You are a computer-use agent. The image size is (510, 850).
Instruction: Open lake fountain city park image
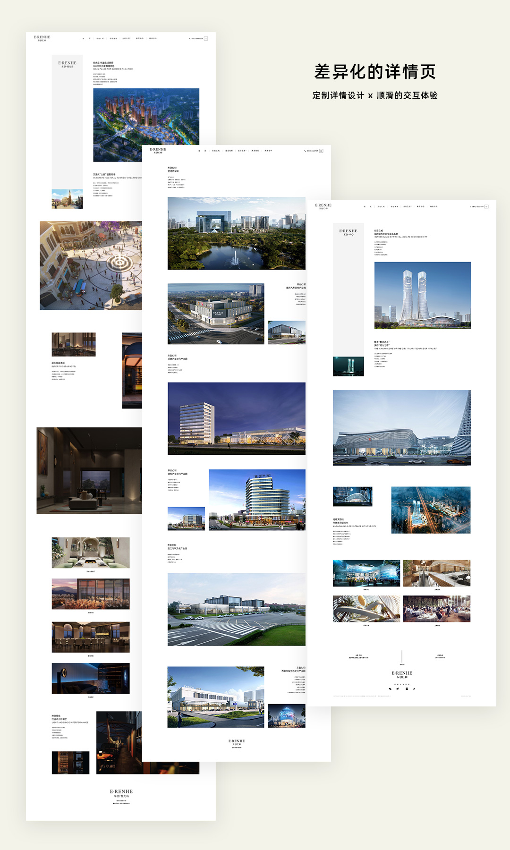[x=236, y=233]
